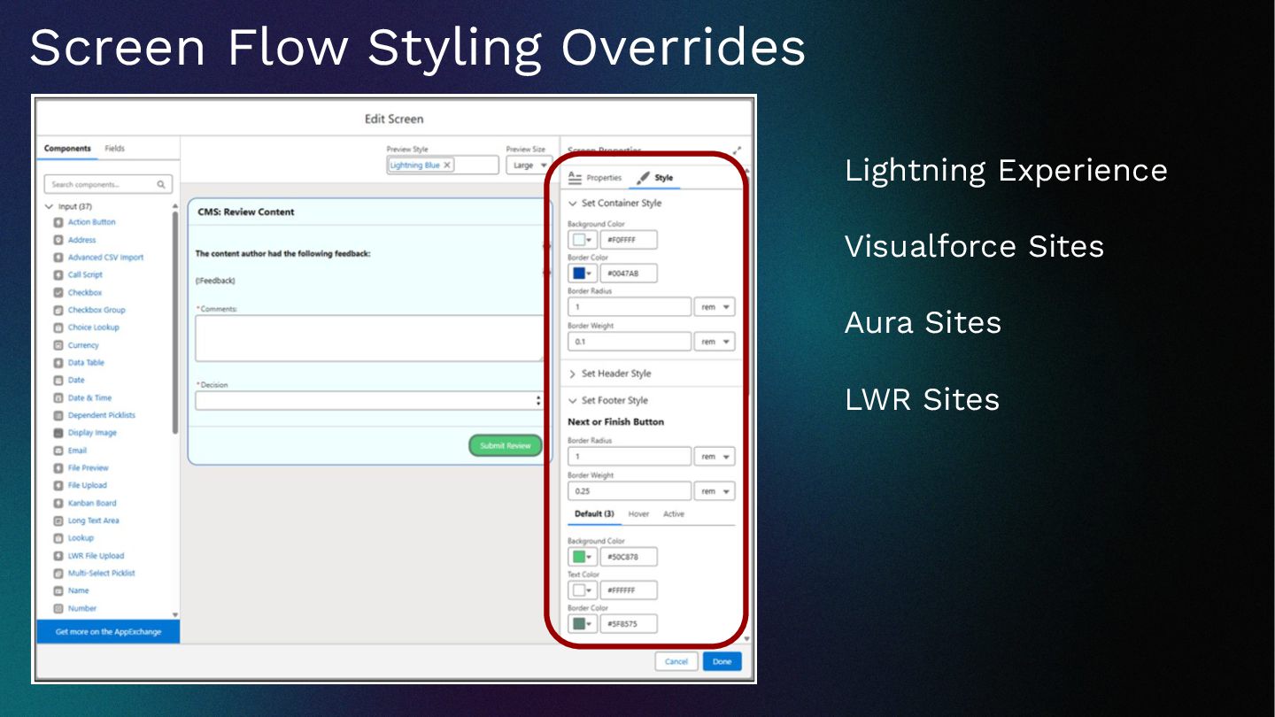Click the #50C878 background hex field

[629, 557]
